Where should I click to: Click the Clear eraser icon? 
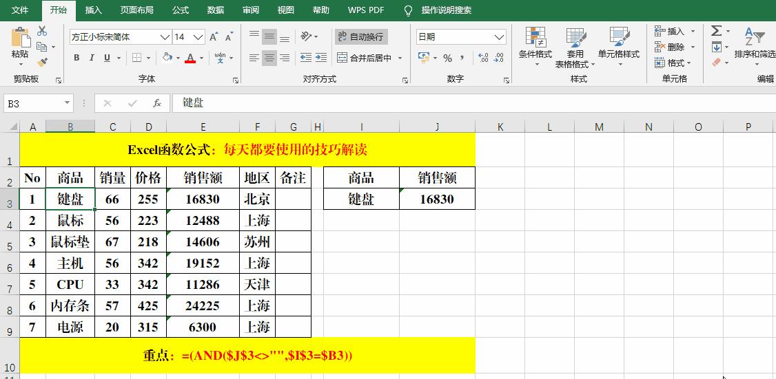tap(716, 63)
